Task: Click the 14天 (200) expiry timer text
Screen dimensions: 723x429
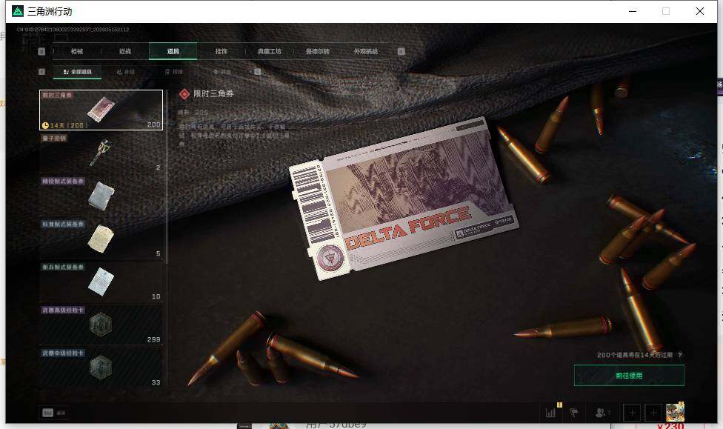Action: point(69,125)
